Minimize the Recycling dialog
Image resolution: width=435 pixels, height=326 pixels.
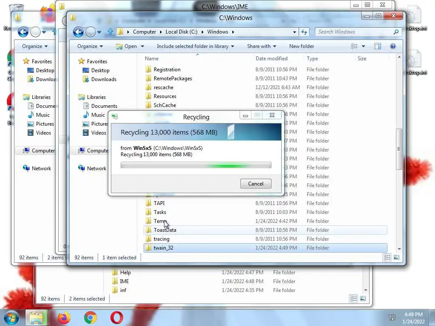coord(246,115)
